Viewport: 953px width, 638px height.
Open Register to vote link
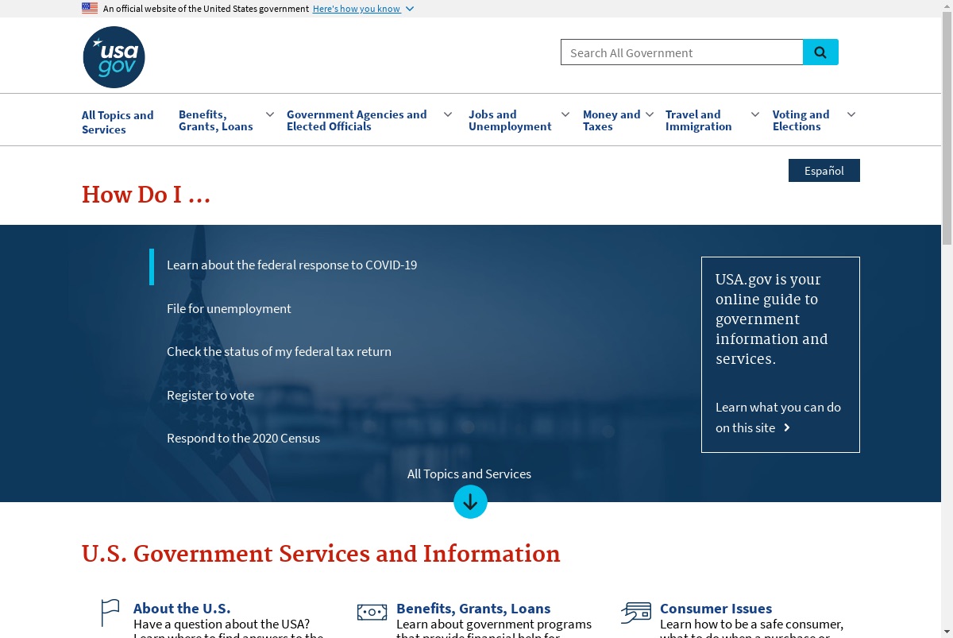click(210, 395)
